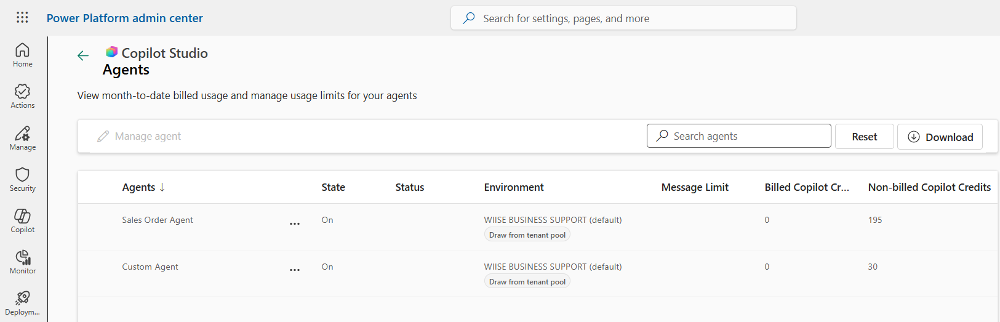Image resolution: width=1000 pixels, height=322 pixels.
Task: Open more options for Sales Order Agent
Action: [x=295, y=223]
